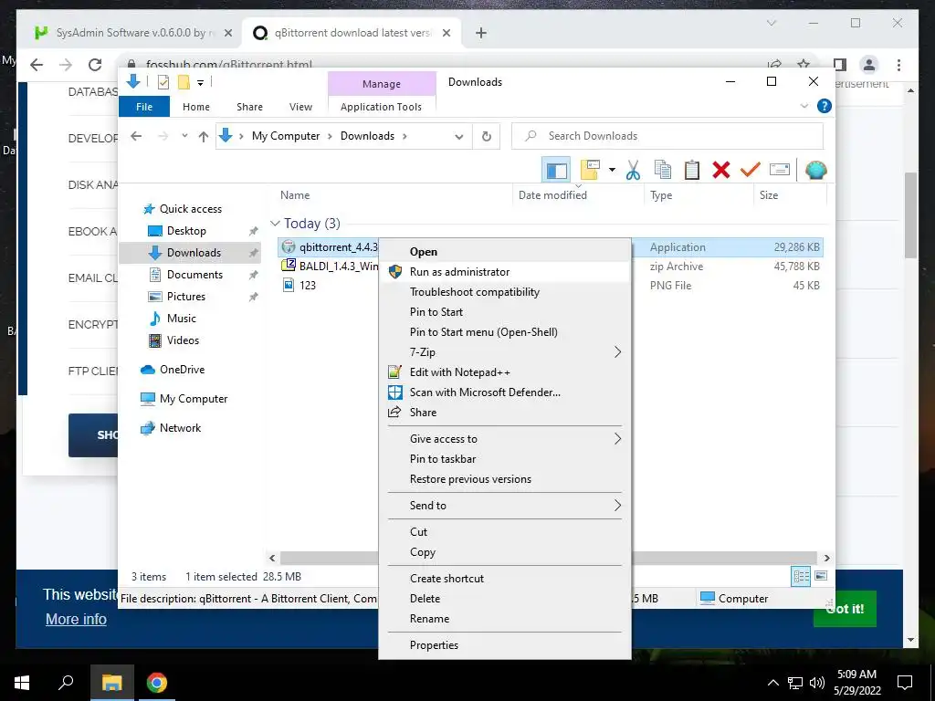The width and height of the screenshot is (935, 701).
Task: Choose Create shortcut in context menu
Action: (504, 578)
